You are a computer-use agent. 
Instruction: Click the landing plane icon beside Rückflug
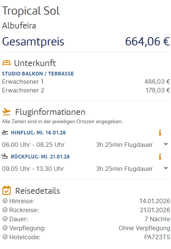coord(5,156)
